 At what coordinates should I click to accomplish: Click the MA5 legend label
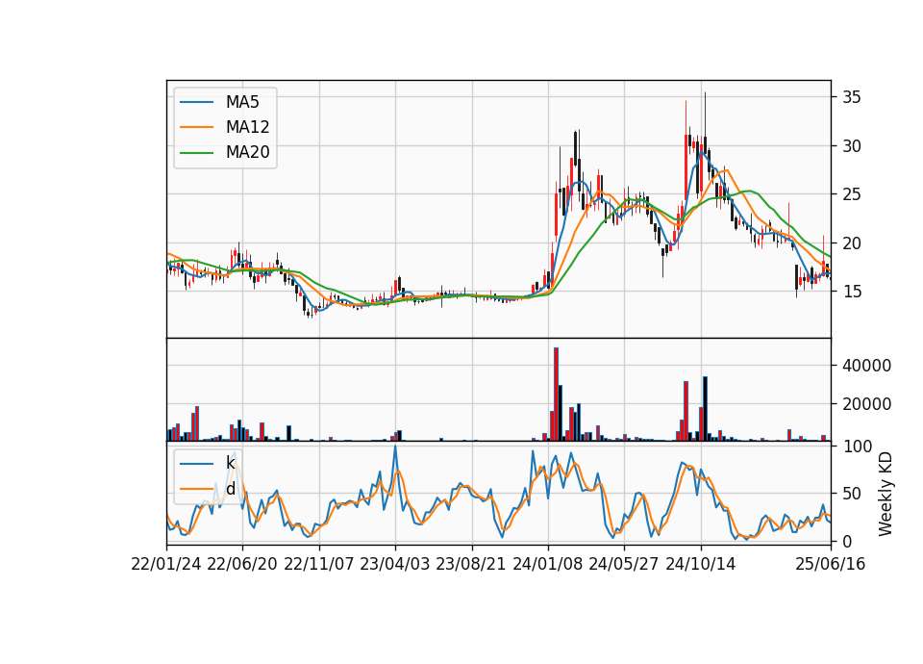pos(242,102)
